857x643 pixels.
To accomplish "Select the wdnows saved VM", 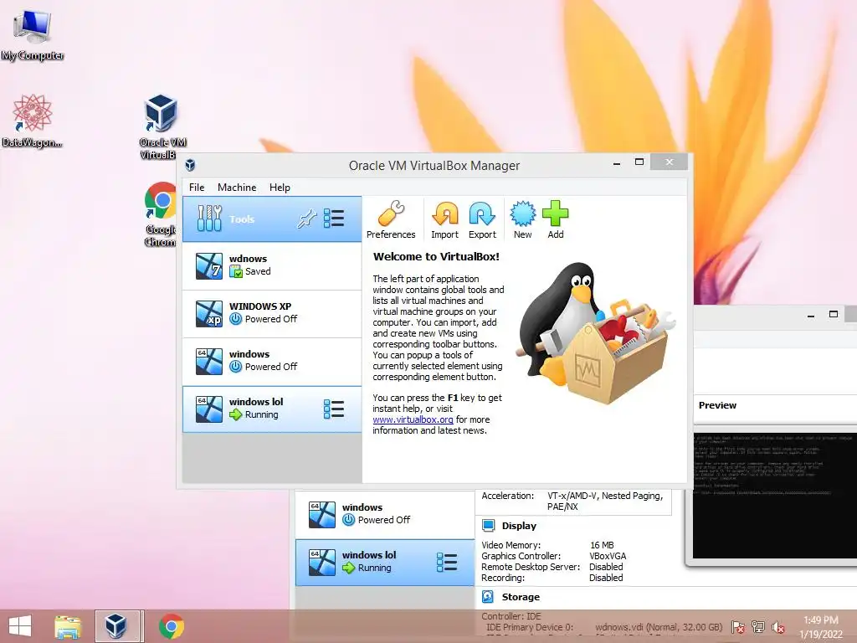I will coord(272,265).
